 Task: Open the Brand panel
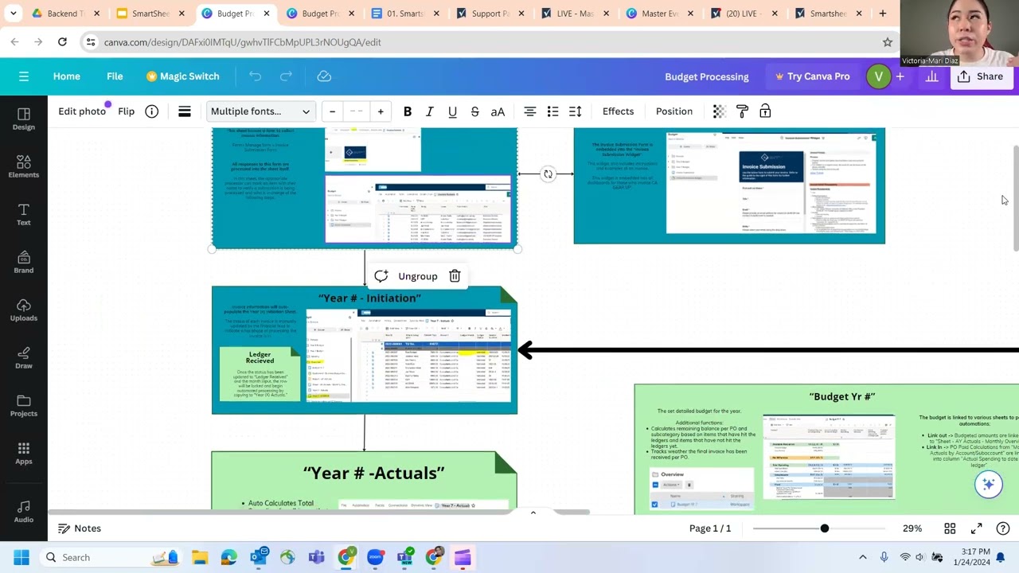(23, 262)
